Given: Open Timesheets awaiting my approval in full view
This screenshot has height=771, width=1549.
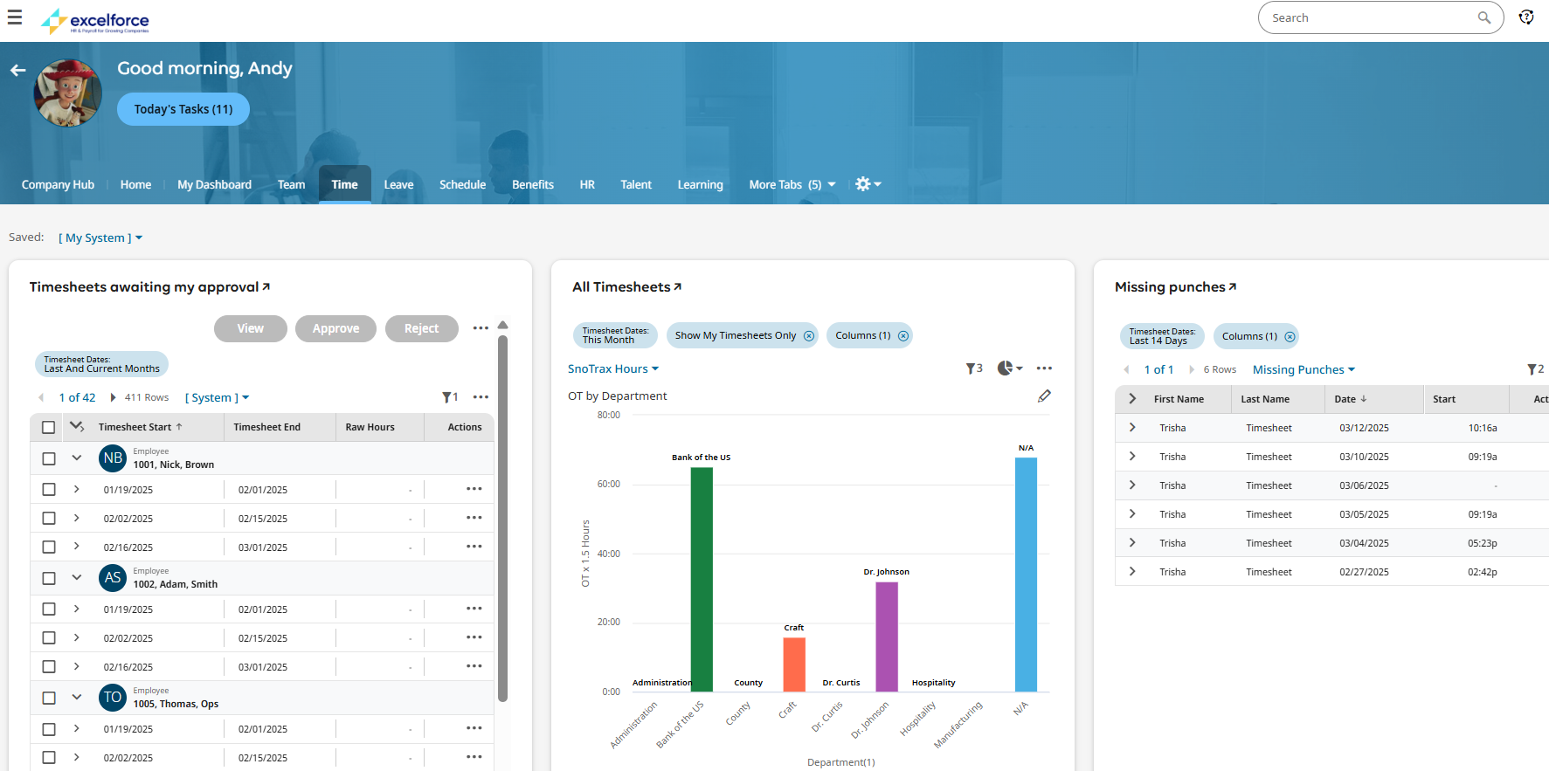Looking at the screenshot, I should click(x=149, y=286).
